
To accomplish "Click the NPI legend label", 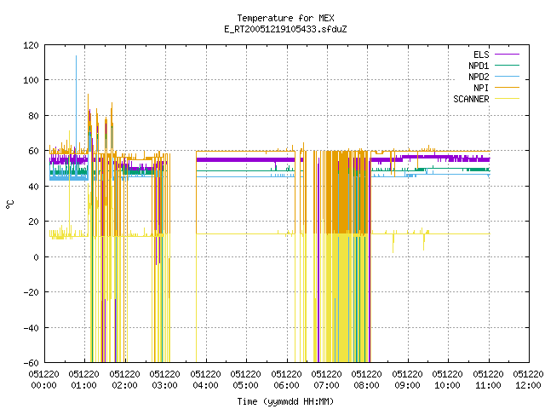I will click(x=481, y=88).
